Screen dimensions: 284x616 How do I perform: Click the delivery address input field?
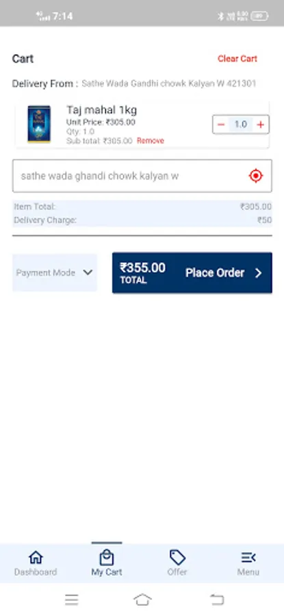142,176
